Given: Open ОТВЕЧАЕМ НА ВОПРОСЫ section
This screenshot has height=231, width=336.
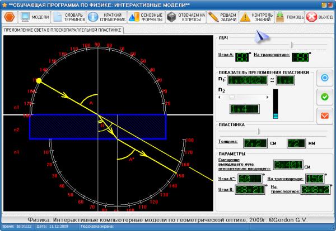Looking at the screenshot, I should coord(186,17).
